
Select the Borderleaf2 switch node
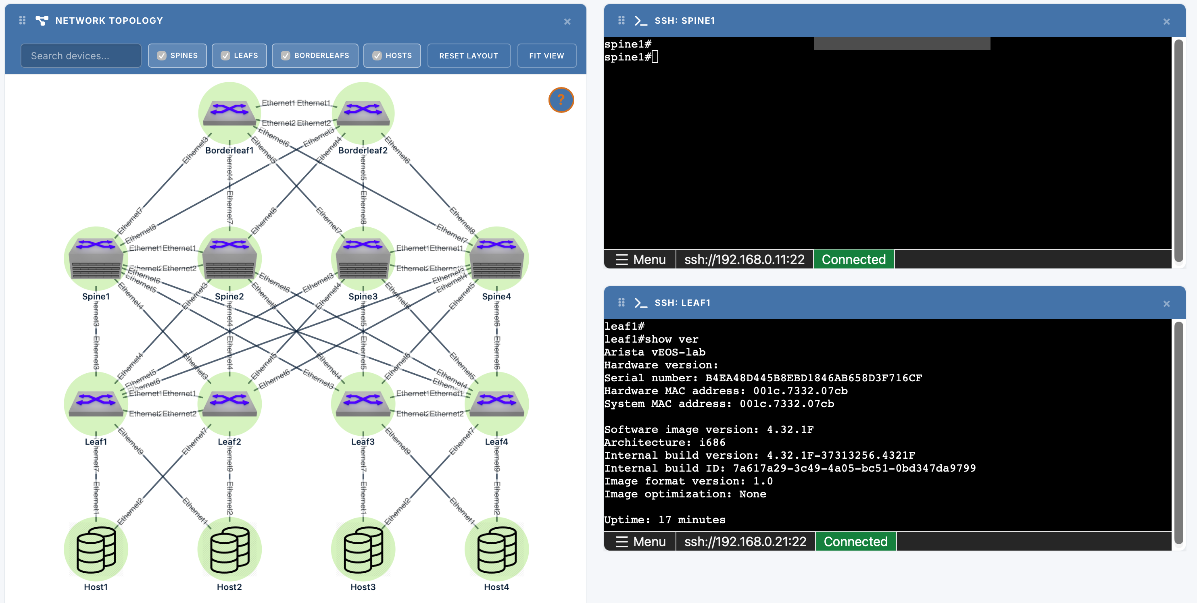(x=363, y=113)
